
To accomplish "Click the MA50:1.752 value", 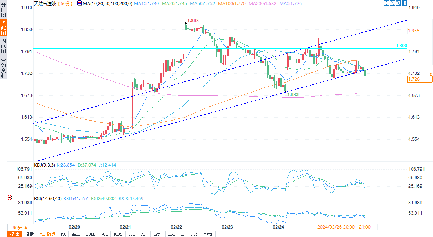I will [x=202, y=4].
